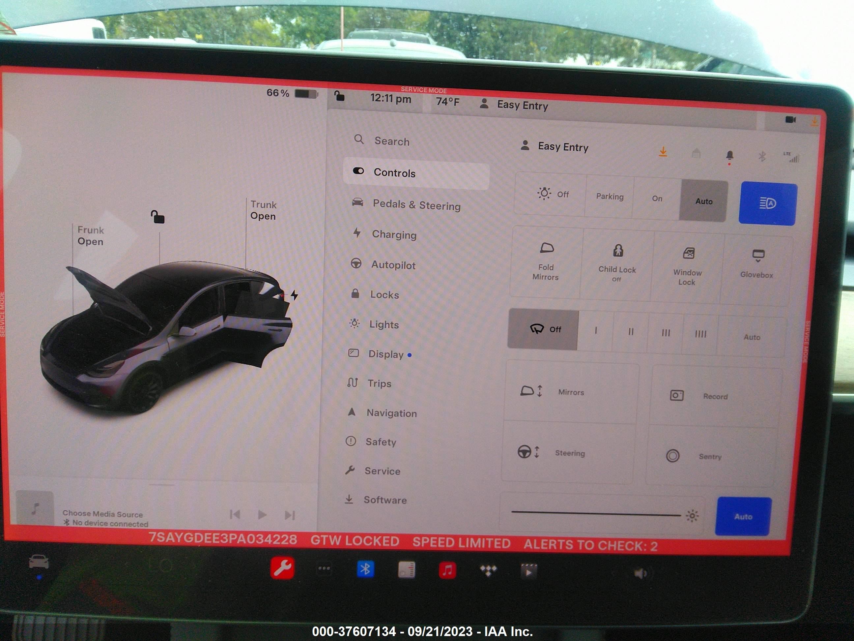
Task: Open the red music app
Action: tap(447, 570)
